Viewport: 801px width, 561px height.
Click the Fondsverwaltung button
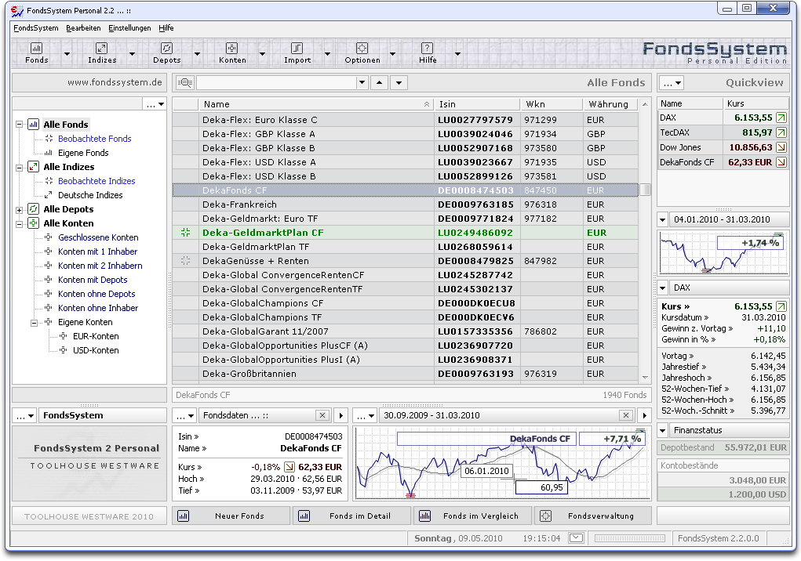tap(593, 516)
